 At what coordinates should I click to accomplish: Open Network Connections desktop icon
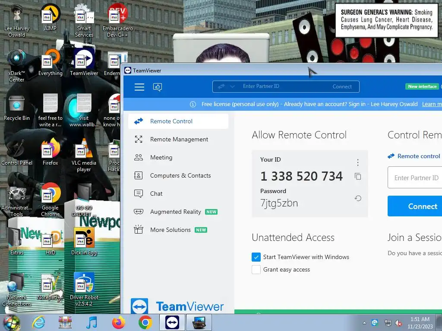17,289
